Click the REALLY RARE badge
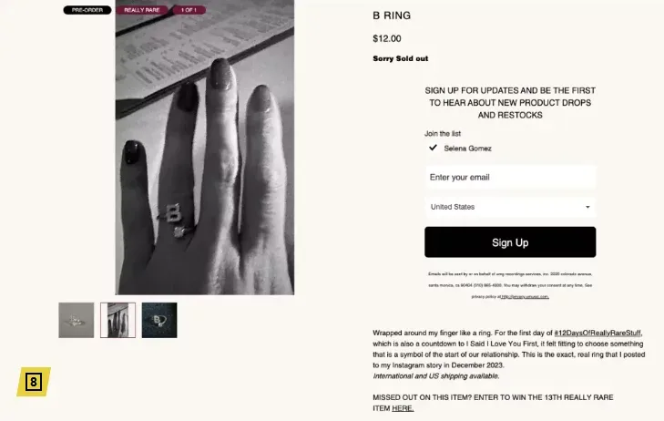Image resolution: width=664 pixels, height=421 pixels. point(142,10)
